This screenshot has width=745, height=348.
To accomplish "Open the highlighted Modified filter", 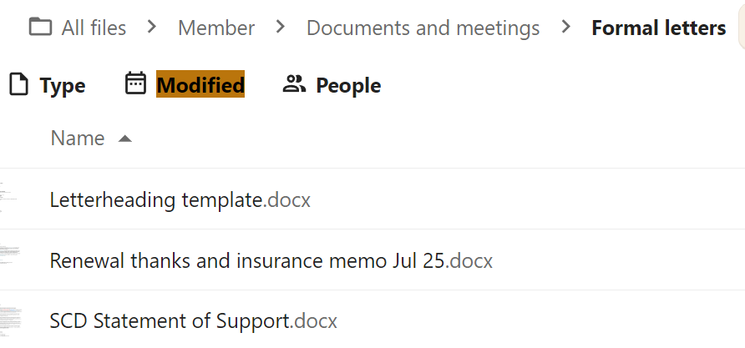I will pos(200,85).
